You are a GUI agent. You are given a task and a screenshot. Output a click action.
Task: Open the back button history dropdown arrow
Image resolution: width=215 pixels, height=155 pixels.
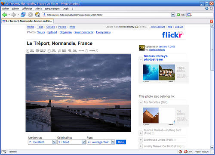click(x=9, y=15)
